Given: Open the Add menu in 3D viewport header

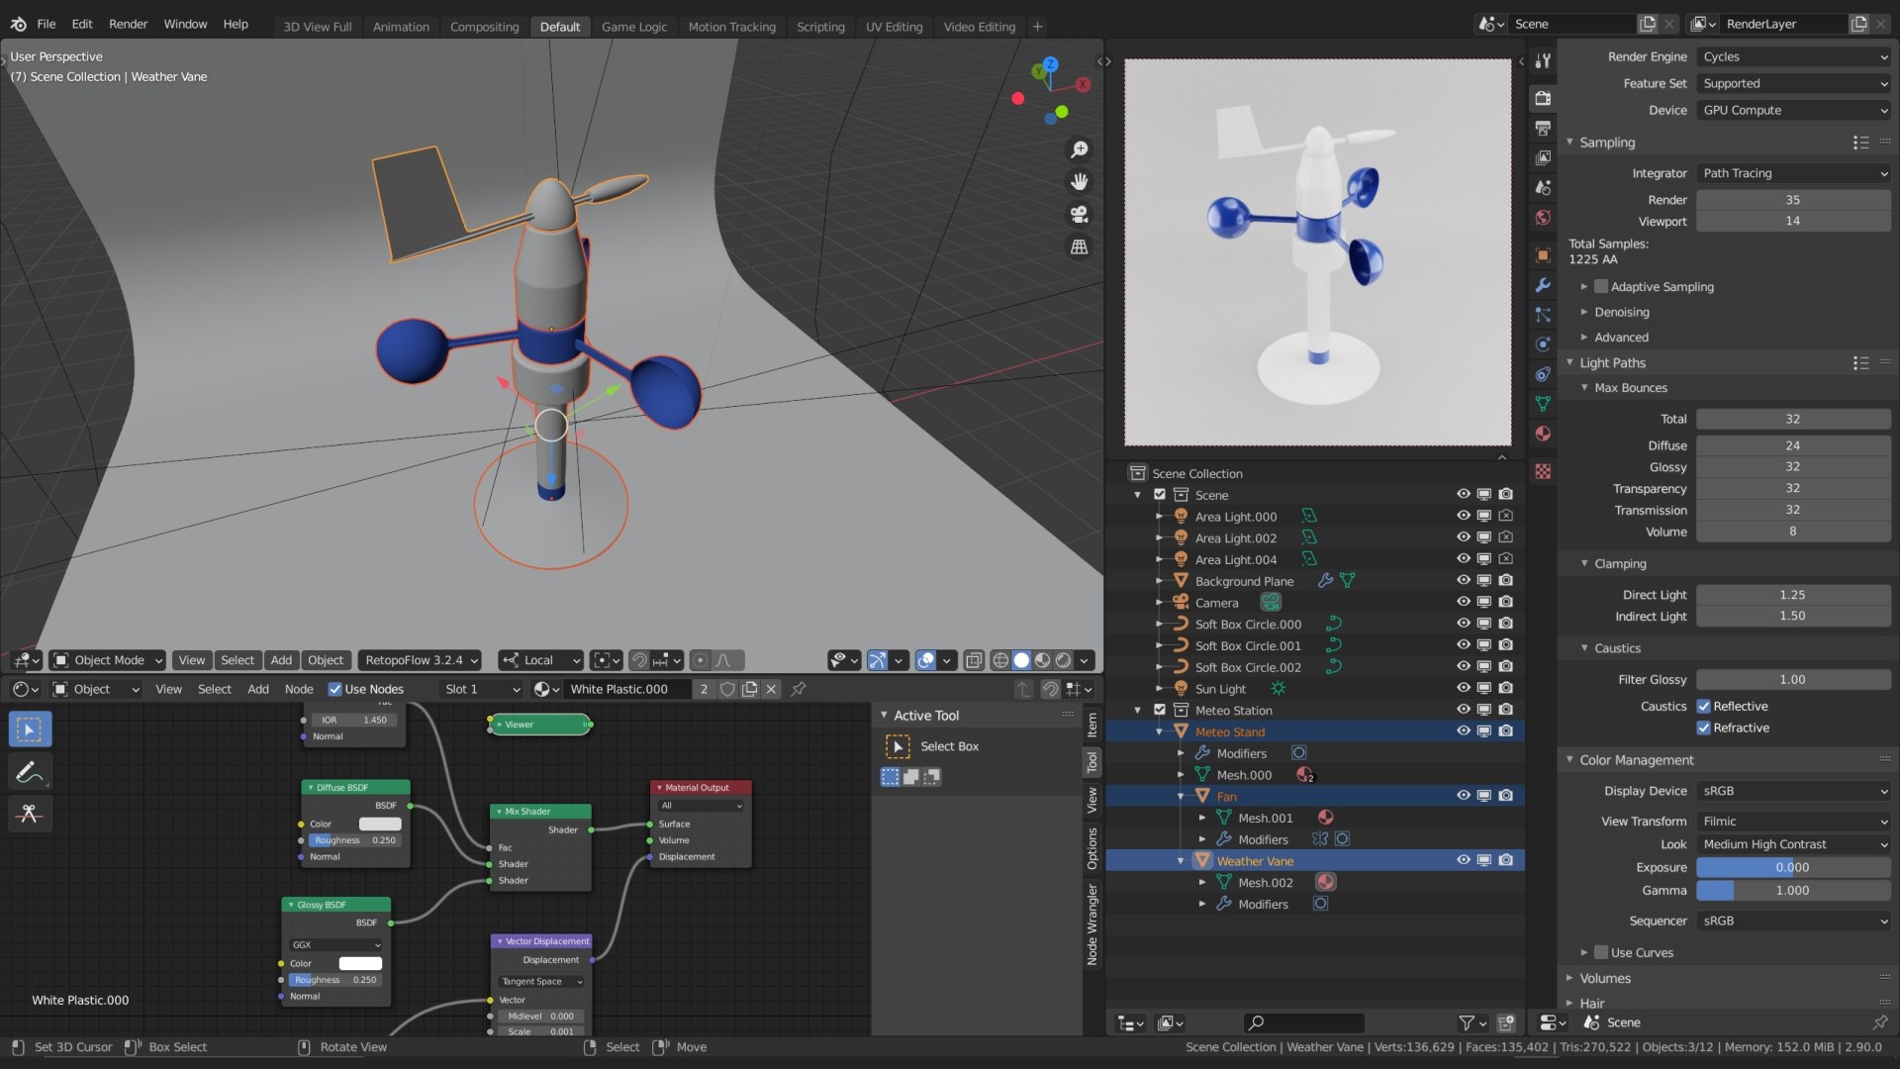Looking at the screenshot, I should pyautogui.click(x=281, y=660).
